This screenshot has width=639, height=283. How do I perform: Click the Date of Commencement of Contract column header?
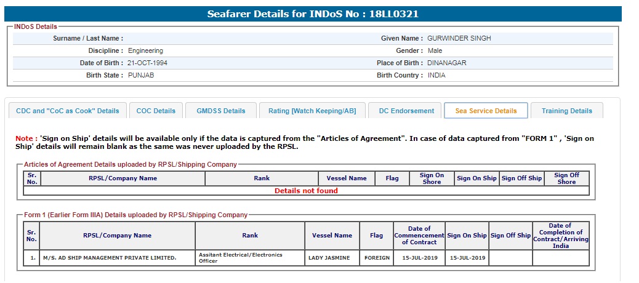click(419, 236)
